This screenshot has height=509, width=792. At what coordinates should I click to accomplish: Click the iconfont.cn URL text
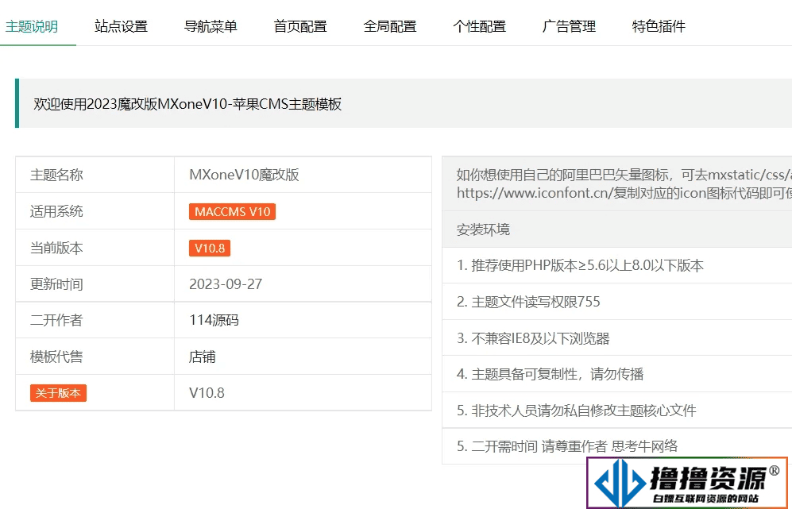click(x=535, y=193)
